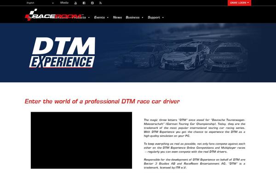Click the RaceRoom logo
Viewport: 276px width, 184px height.
pos(54,15)
